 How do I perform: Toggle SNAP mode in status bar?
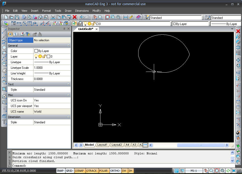(x=60, y=171)
